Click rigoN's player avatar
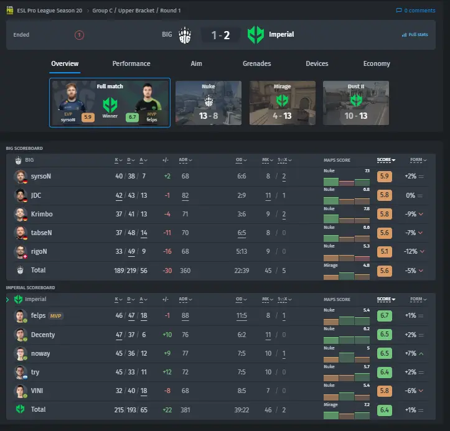 point(21,251)
